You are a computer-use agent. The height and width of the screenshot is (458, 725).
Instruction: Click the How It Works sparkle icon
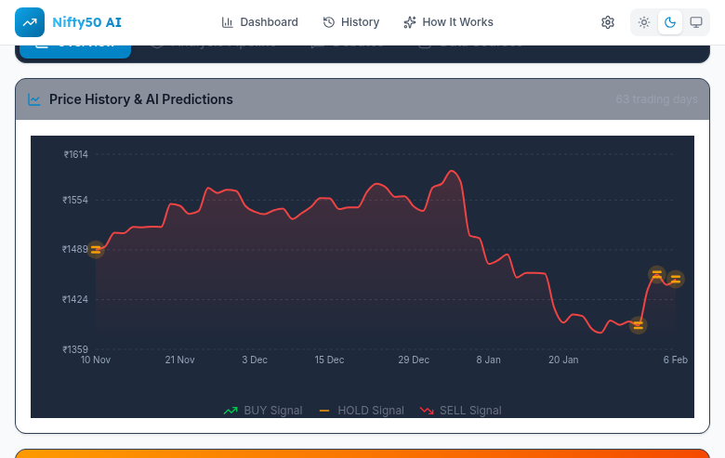click(410, 22)
